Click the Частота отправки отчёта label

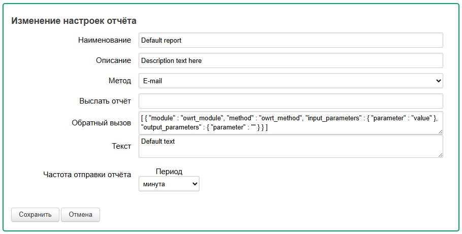coord(87,175)
